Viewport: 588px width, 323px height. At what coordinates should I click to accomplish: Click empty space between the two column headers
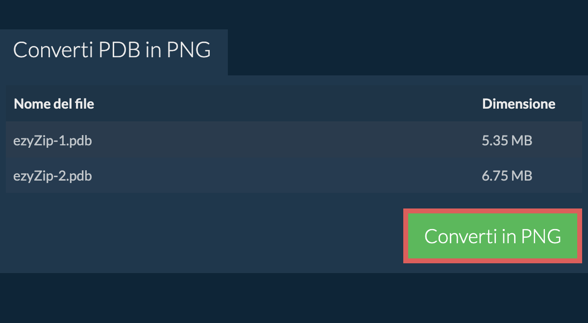[284, 104]
